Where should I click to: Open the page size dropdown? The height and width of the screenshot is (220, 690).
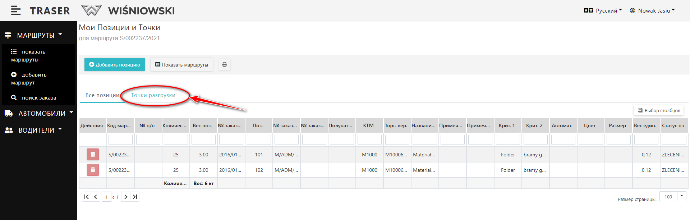tap(681, 196)
